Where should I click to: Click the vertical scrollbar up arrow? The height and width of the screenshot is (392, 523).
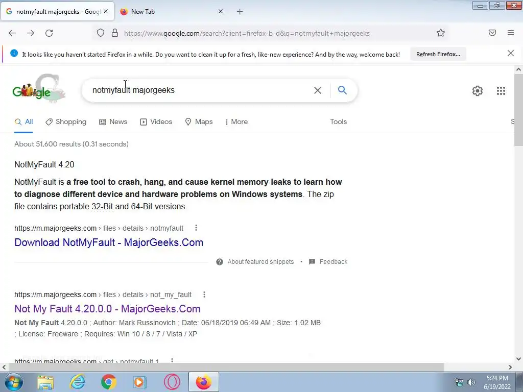tap(518, 69)
